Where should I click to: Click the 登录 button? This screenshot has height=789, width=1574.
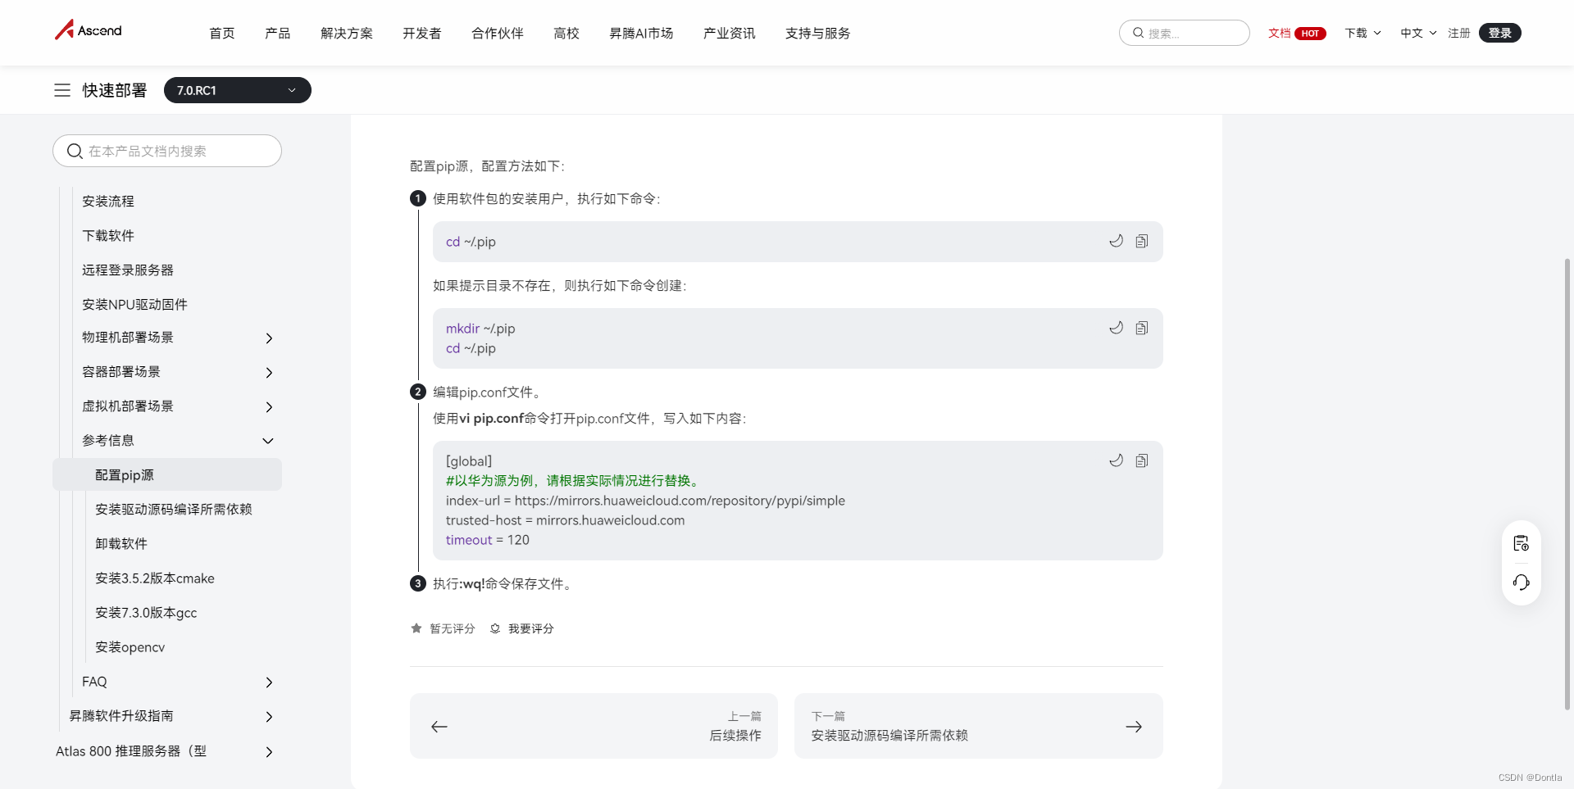click(x=1499, y=33)
